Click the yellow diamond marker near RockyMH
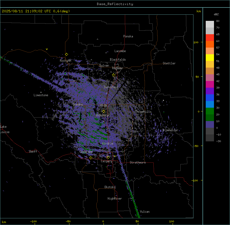230x225 pixels. pos(67,55)
